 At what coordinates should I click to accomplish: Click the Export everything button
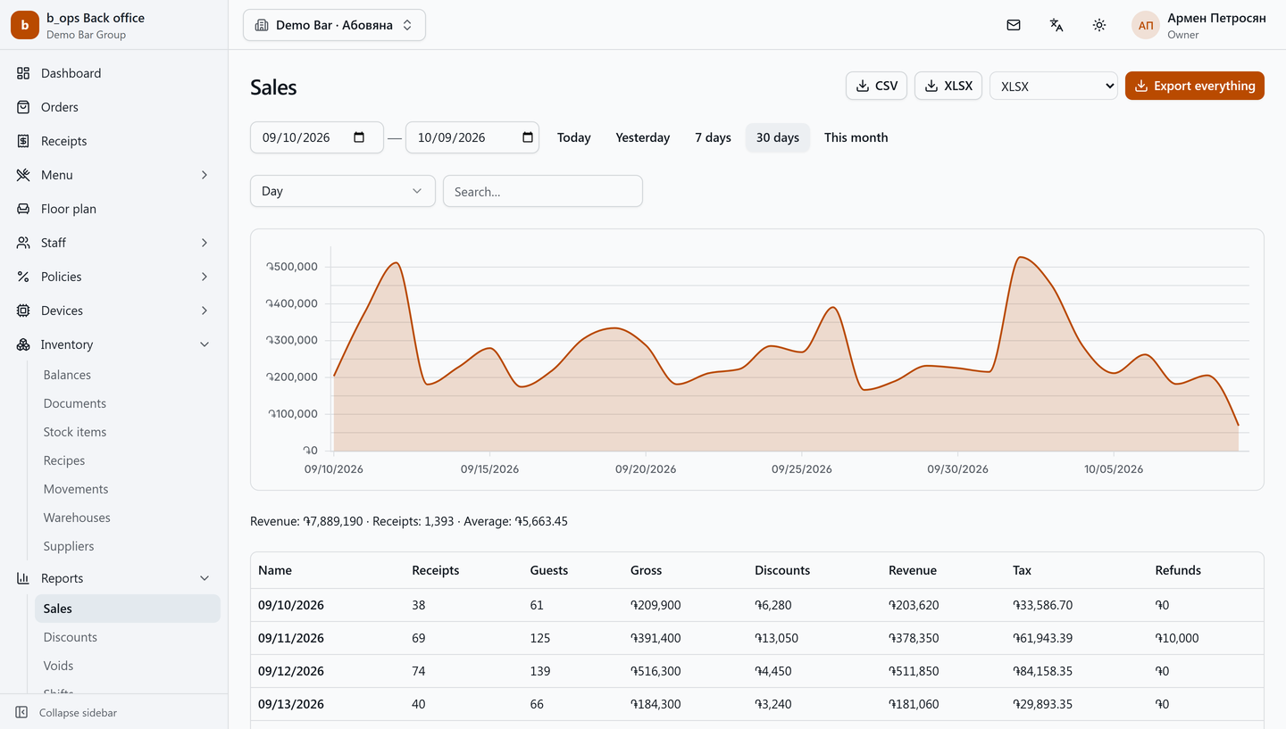point(1195,86)
